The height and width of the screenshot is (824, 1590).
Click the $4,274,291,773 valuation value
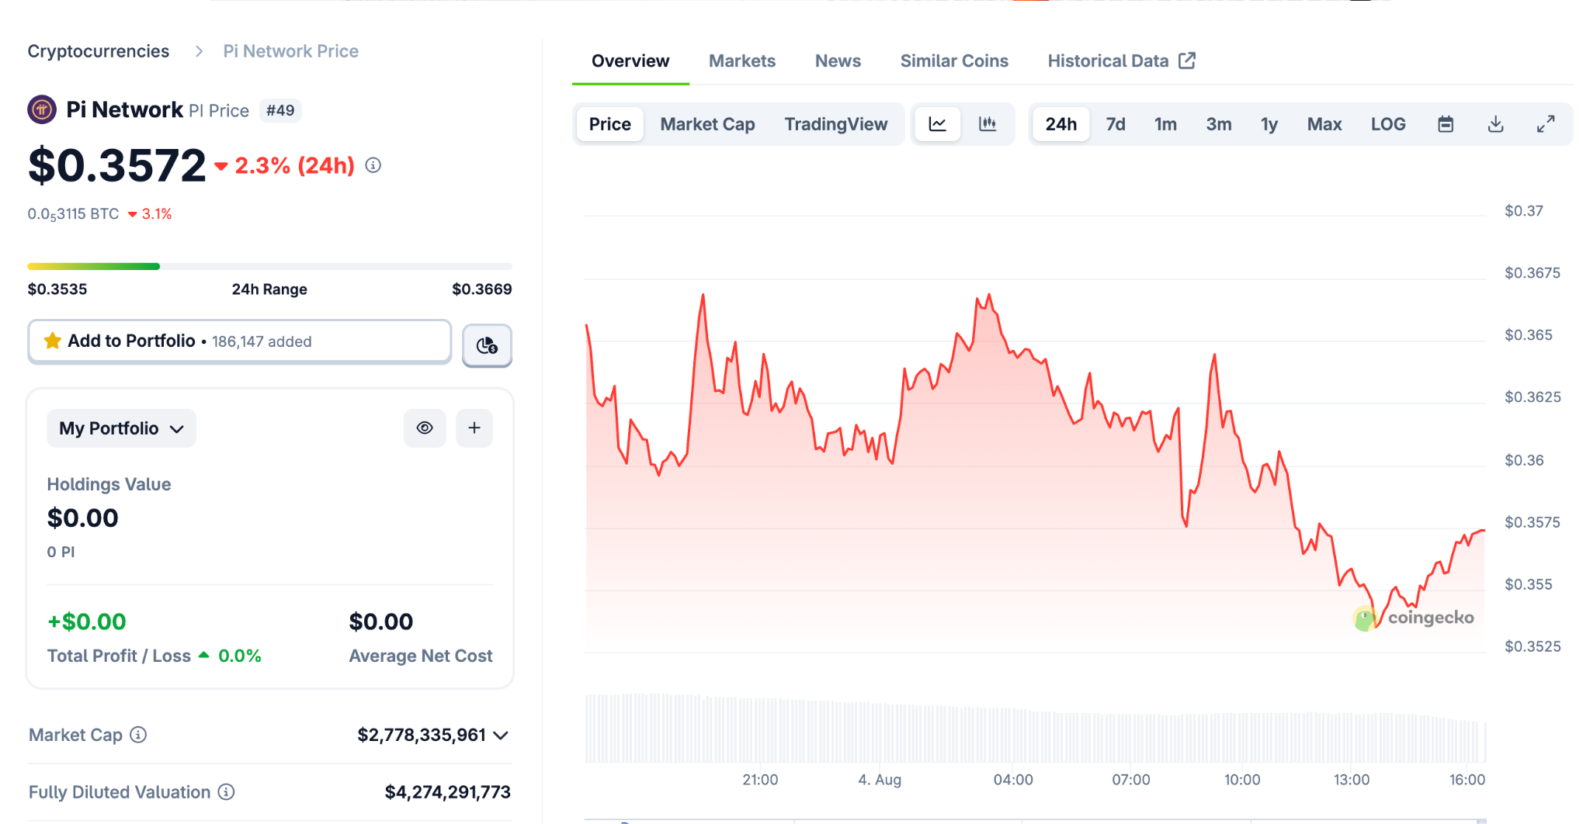[448, 791]
